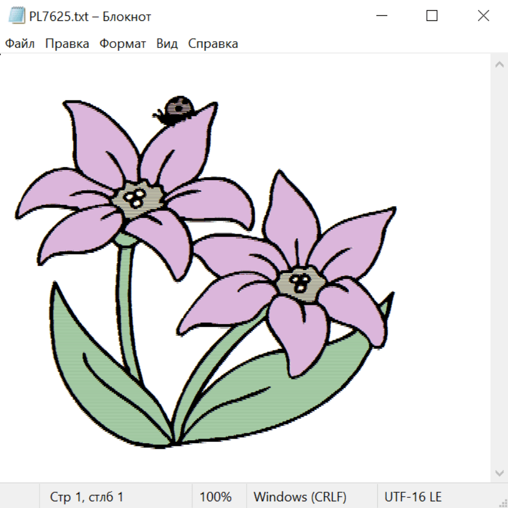Click the Windows (CRLF) line ending indicator
The height and width of the screenshot is (508, 508).
[x=300, y=497]
